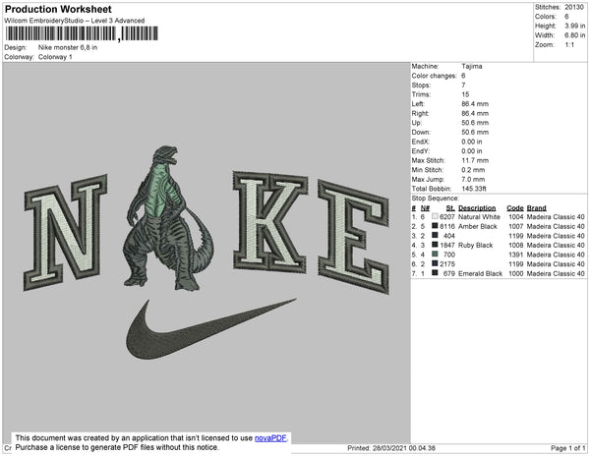The image size is (590, 456).
Task: Click the 'Natural White' description
Action: (479, 217)
